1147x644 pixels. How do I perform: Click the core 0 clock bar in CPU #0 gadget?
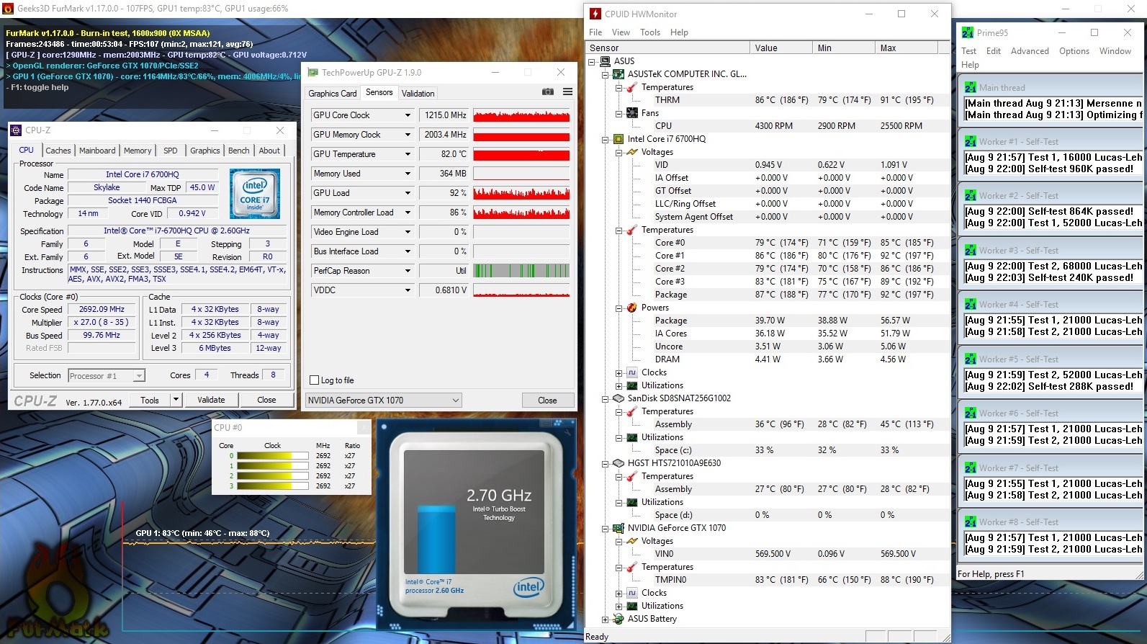pyautogui.click(x=272, y=456)
